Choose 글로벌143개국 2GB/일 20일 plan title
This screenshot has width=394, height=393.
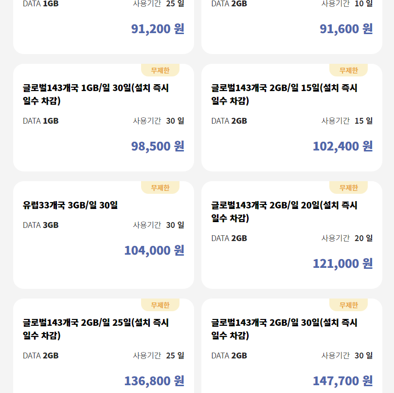(x=284, y=212)
